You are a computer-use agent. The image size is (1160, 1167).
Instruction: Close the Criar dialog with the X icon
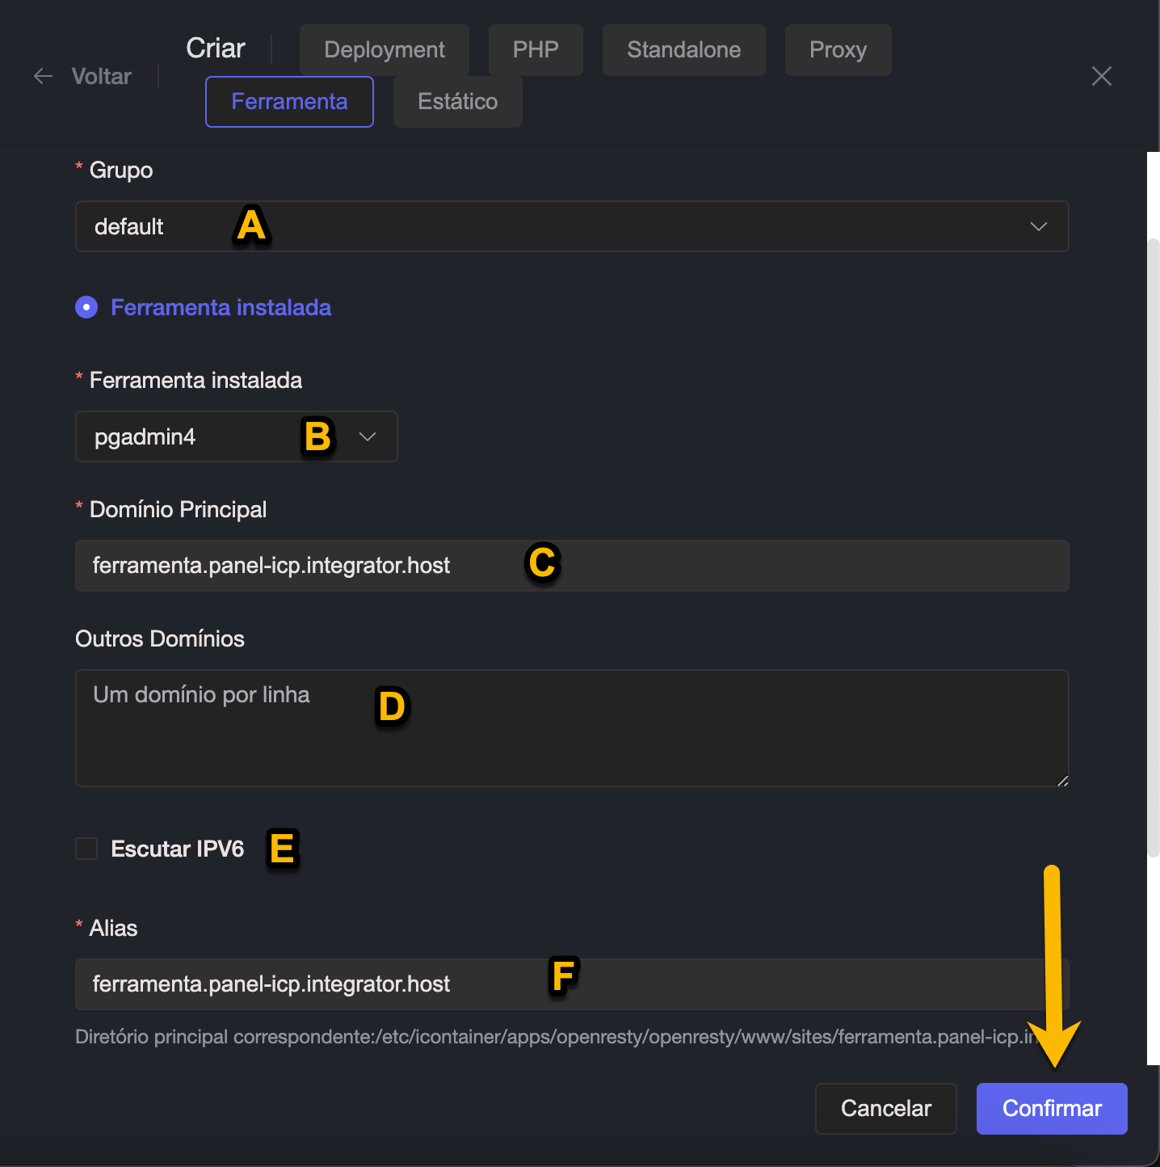pyautogui.click(x=1101, y=76)
